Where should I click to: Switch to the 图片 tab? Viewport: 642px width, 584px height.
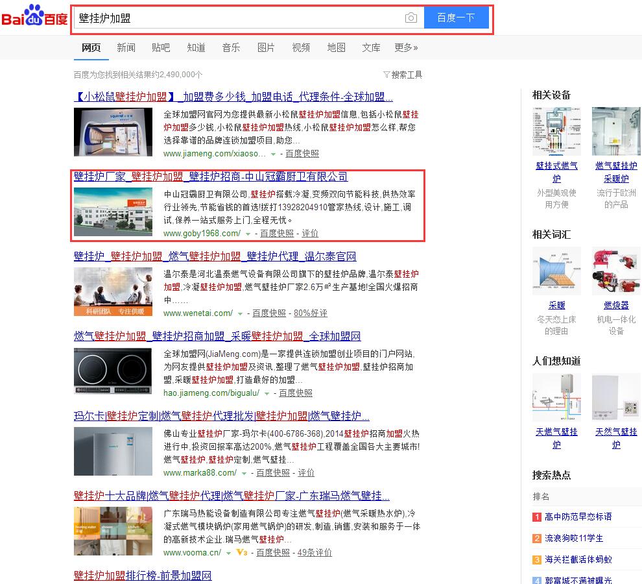[266, 47]
